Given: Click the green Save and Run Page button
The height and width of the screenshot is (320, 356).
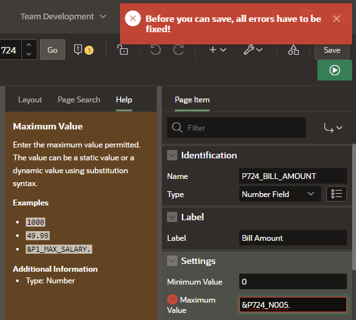Looking at the screenshot, I should (x=335, y=70).
